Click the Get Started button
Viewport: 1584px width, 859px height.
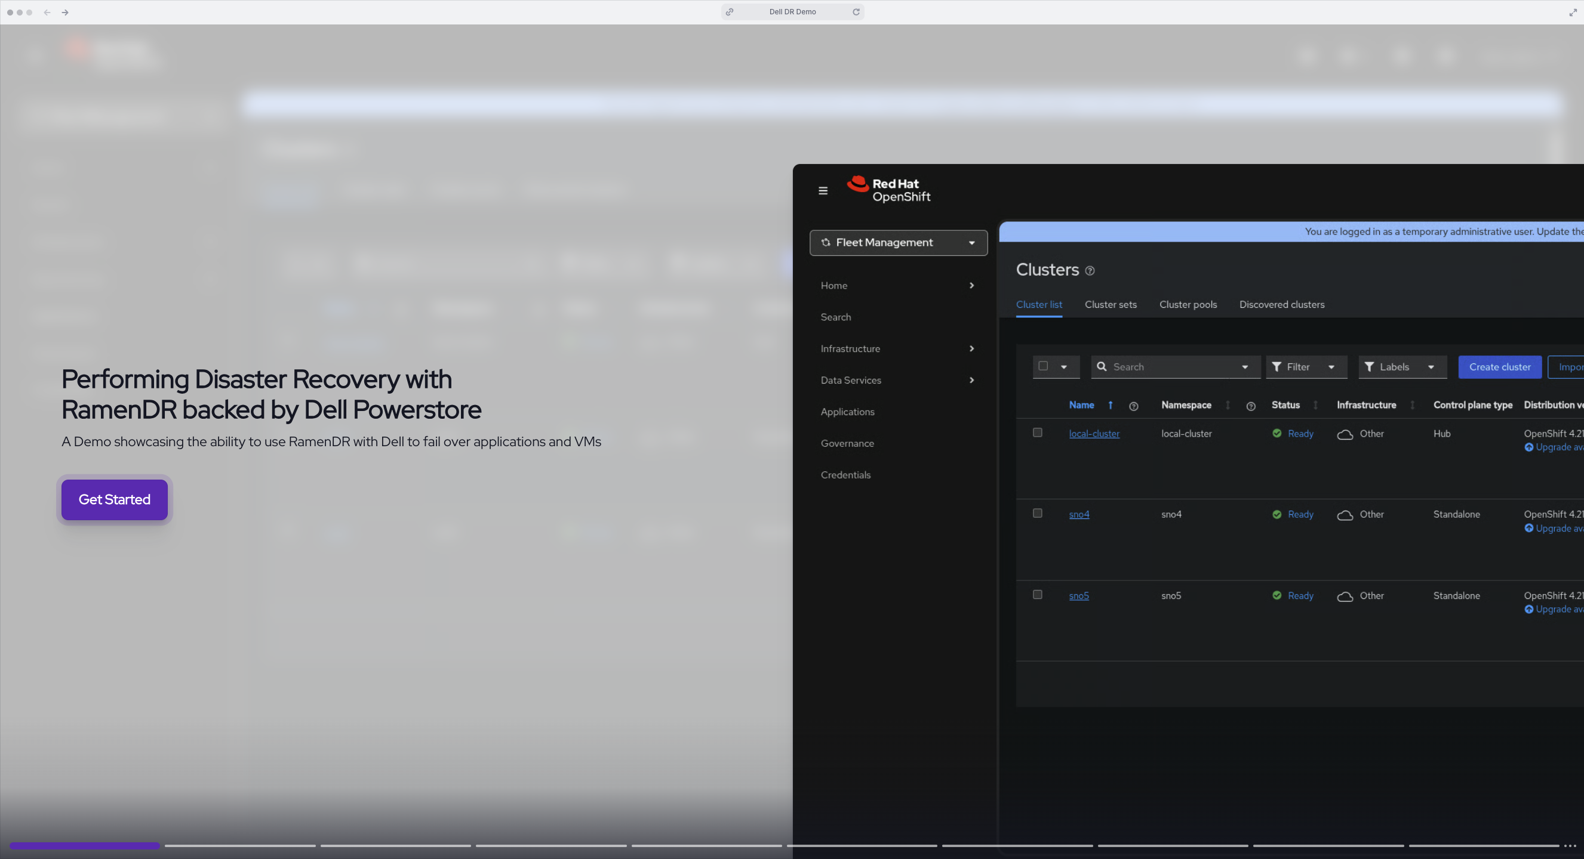tap(115, 499)
